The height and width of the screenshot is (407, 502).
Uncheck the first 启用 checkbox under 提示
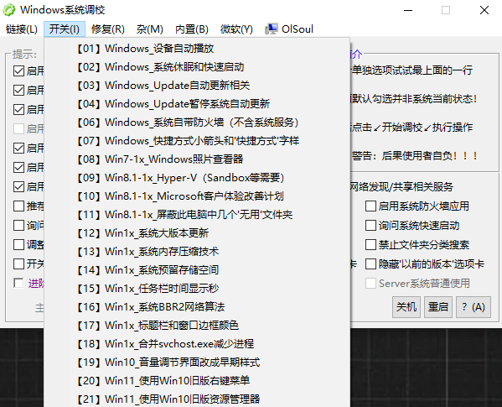coord(19,70)
